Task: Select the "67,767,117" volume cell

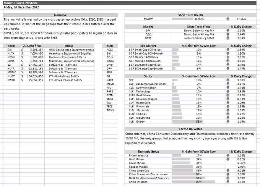Action: pyautogui.click(x=32, y=65)
